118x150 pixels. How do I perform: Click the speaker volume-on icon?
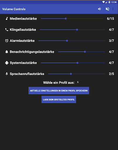click(99, 9)
